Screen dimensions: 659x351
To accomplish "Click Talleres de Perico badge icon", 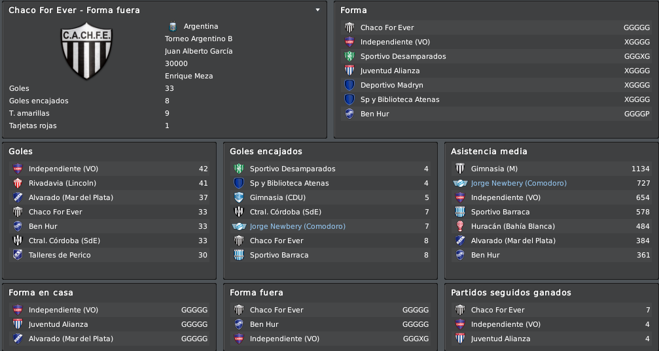I will point(18,255).
